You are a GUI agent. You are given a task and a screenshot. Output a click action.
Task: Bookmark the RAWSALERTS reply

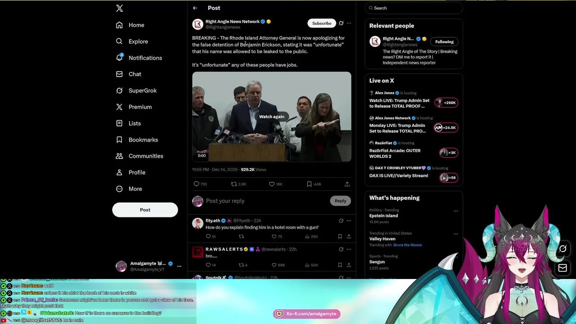click(x=340, y=265)
